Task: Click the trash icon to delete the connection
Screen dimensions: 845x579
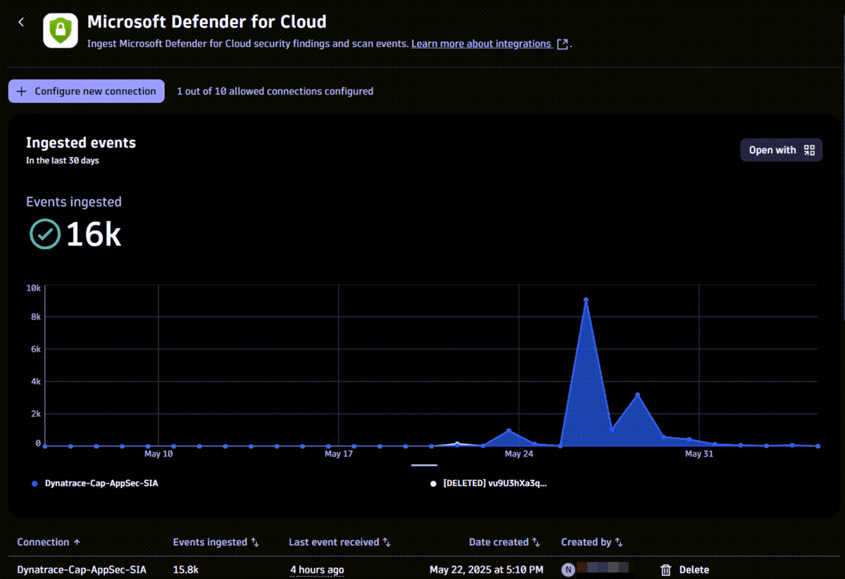Action: pos(665,569)
